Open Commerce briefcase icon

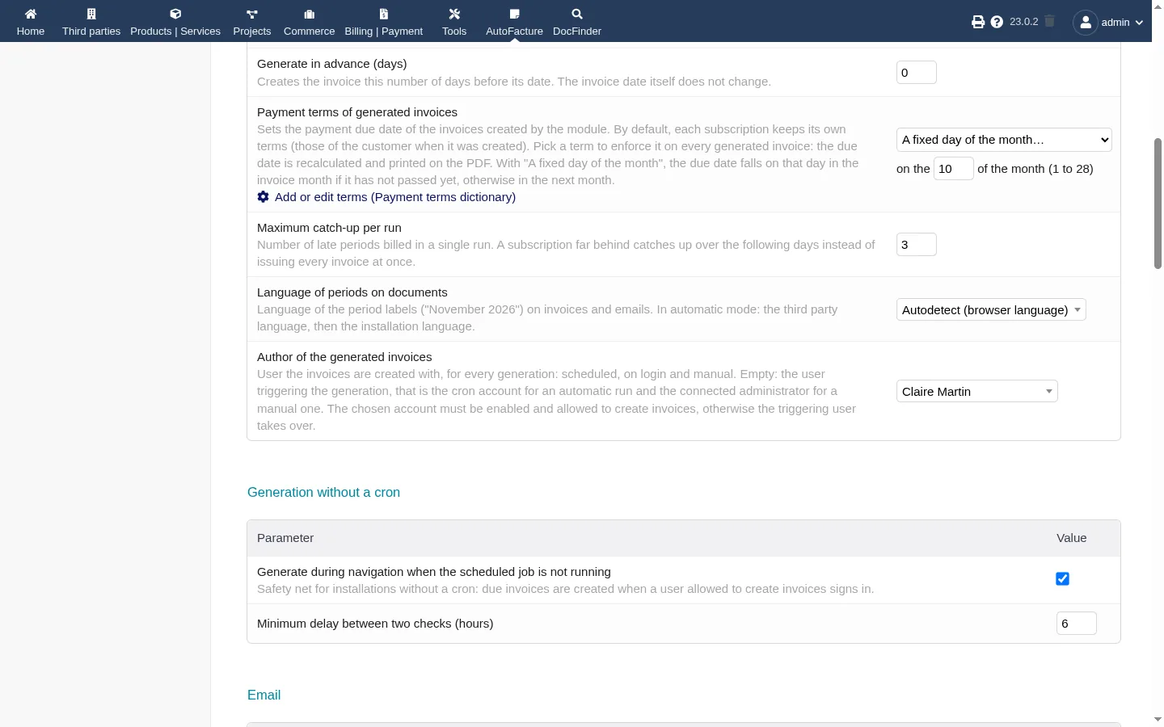(x=309, y=14)
